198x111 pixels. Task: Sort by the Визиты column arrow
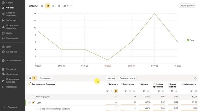(117, 84)
